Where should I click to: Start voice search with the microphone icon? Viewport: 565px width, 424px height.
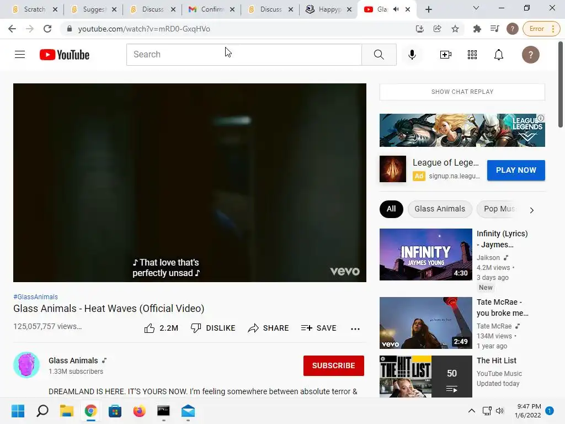pyautogui.click(x=412, y=55)
